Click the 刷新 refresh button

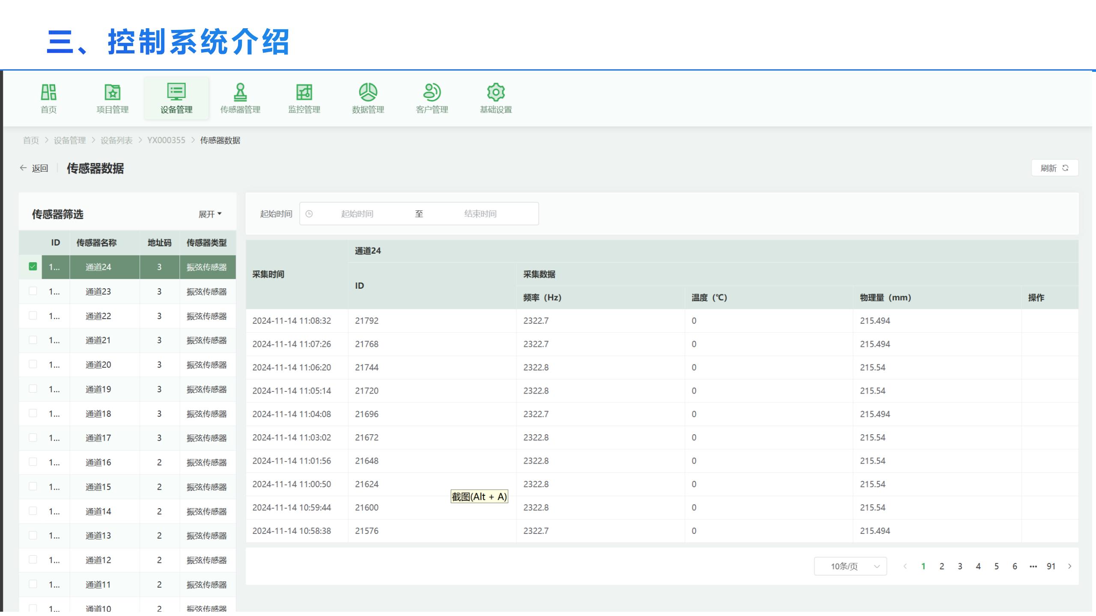1054,168
